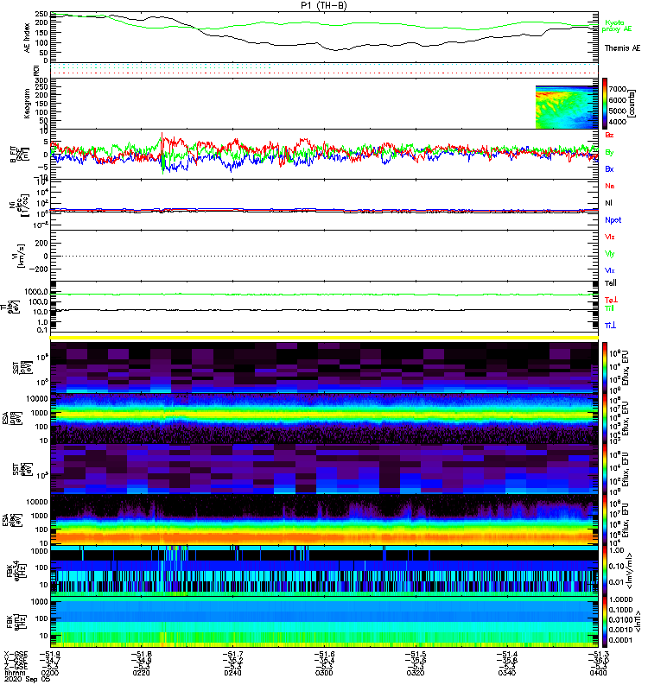Screen dimensions: 648x691
Task: Click the X-GSE row label
Action: [x=16, y=655]
